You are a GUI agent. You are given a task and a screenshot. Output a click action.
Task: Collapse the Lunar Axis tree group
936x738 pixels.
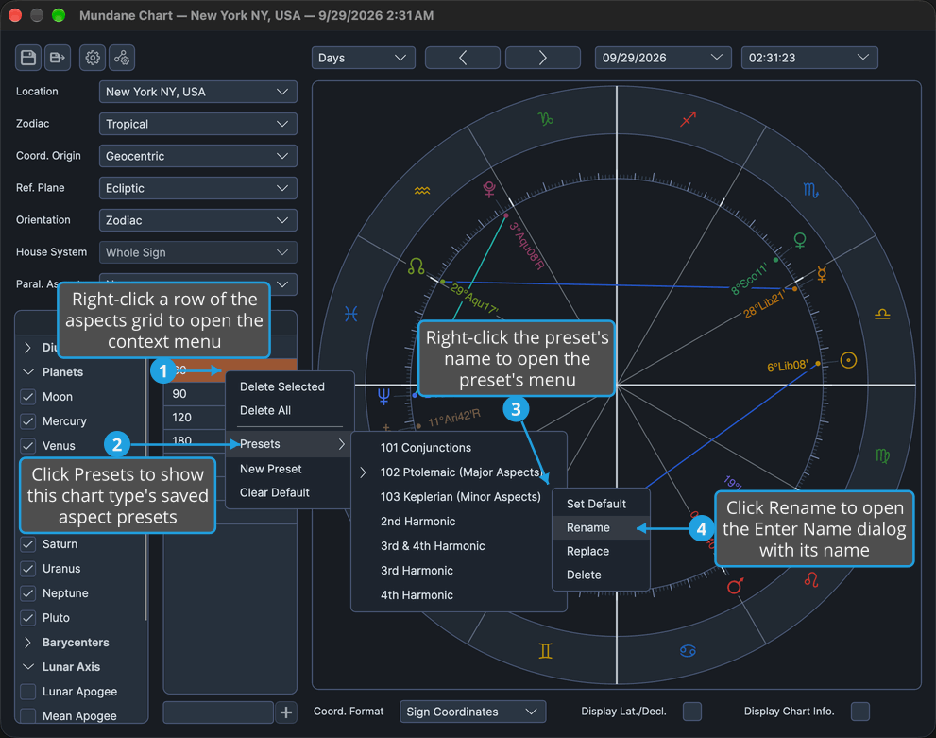click(27, 667)
